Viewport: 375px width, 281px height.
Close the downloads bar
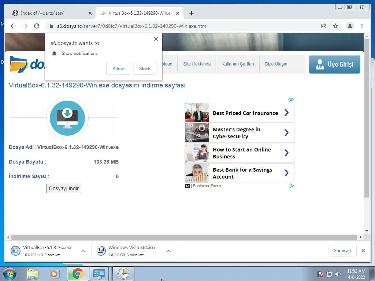click(363, 251)
